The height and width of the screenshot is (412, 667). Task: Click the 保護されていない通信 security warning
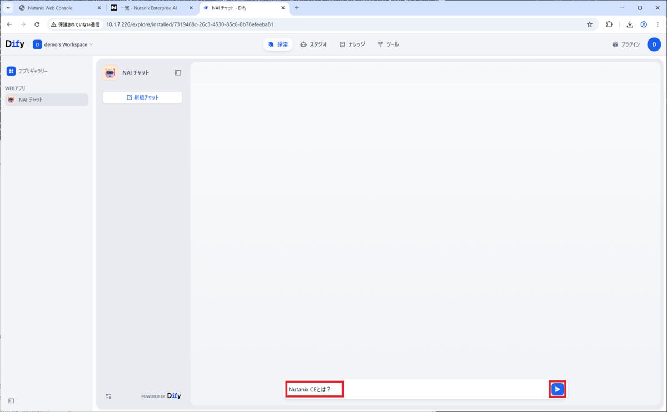point(76,24)
